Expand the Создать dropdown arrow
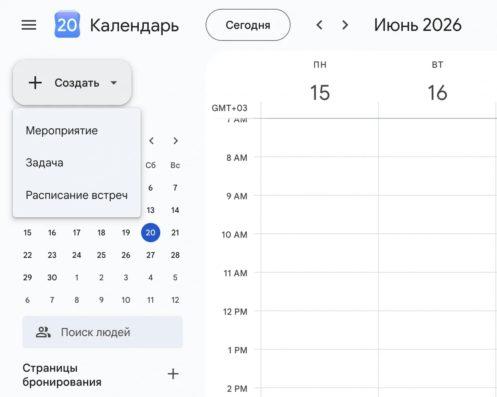 pos(114,83)
